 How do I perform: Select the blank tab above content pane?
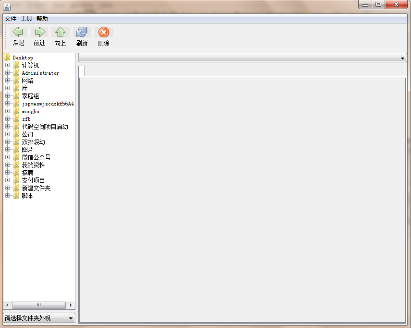(82, 71)
